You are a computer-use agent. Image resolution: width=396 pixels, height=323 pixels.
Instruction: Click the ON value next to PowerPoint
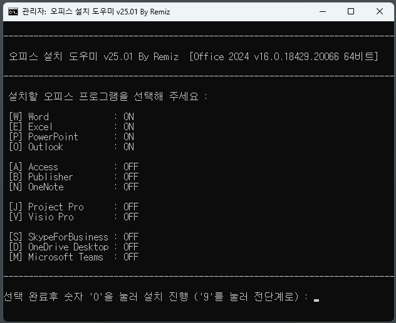pos(128,136)
